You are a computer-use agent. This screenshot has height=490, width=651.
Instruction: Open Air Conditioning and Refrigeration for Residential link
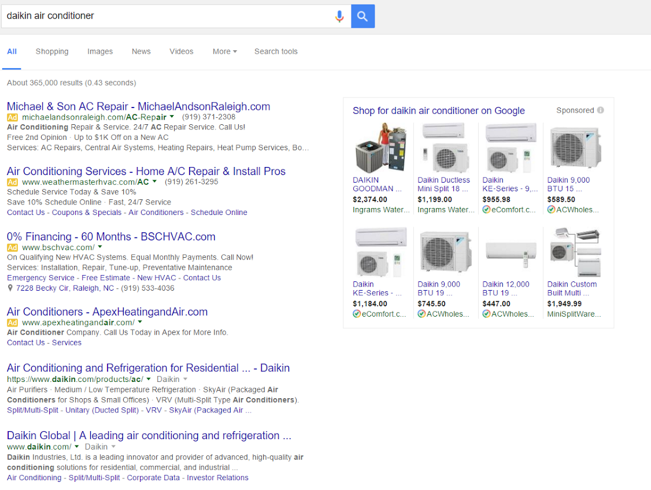(148, 368)
